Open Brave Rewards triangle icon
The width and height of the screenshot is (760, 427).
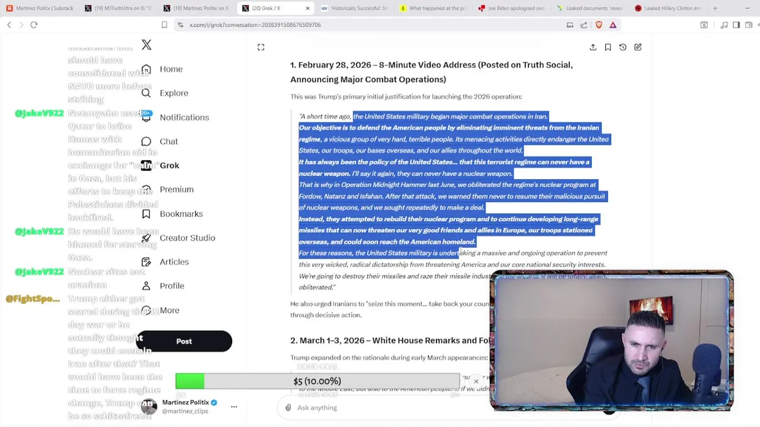(613, 25)
